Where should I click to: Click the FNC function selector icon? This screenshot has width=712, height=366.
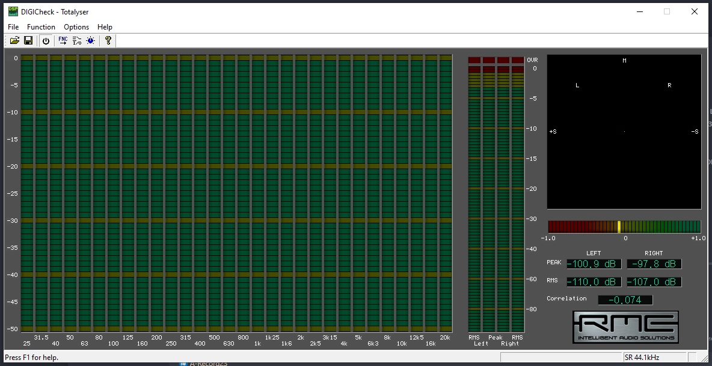pos(63,40)
